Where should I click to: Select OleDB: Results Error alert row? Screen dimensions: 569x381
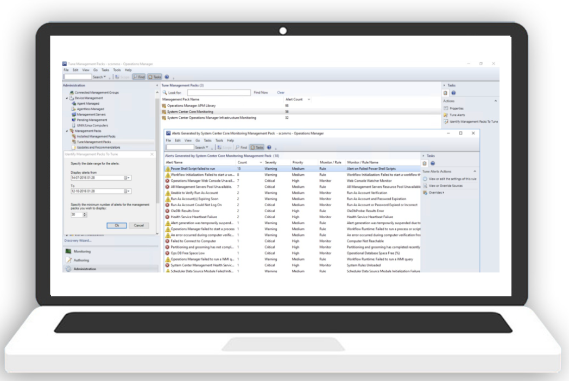click(292, 211)
